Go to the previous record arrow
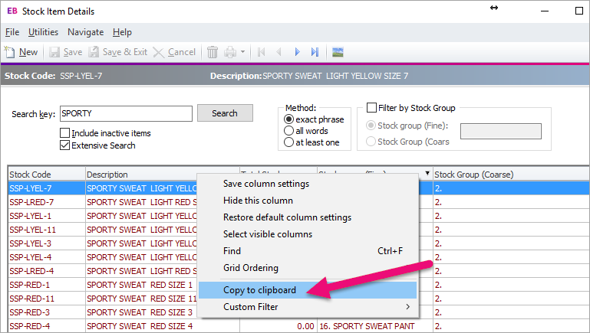 pos(279,52)
